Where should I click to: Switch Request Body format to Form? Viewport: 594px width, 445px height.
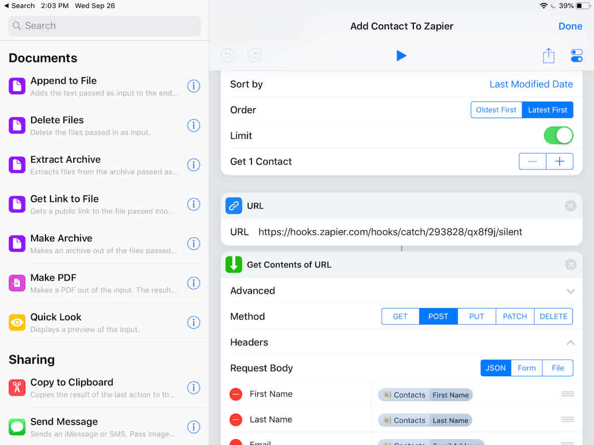(526, 368)
